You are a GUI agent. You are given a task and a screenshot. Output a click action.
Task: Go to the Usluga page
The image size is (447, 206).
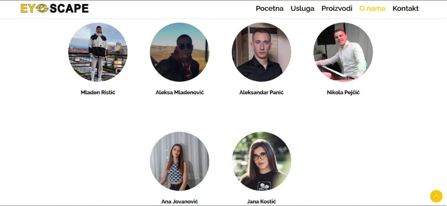click(302, 8)
